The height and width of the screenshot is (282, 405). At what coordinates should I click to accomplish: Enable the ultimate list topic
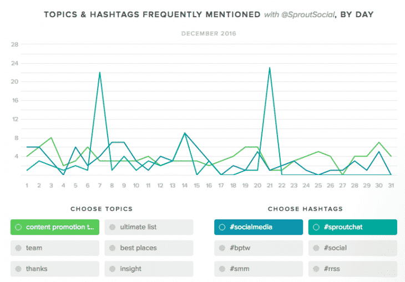pyautogui.click(x=149, y=227)
